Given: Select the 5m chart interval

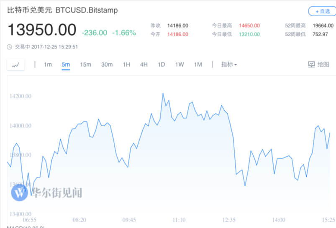Looking at the screenshot, I should [x=66, y=64].
